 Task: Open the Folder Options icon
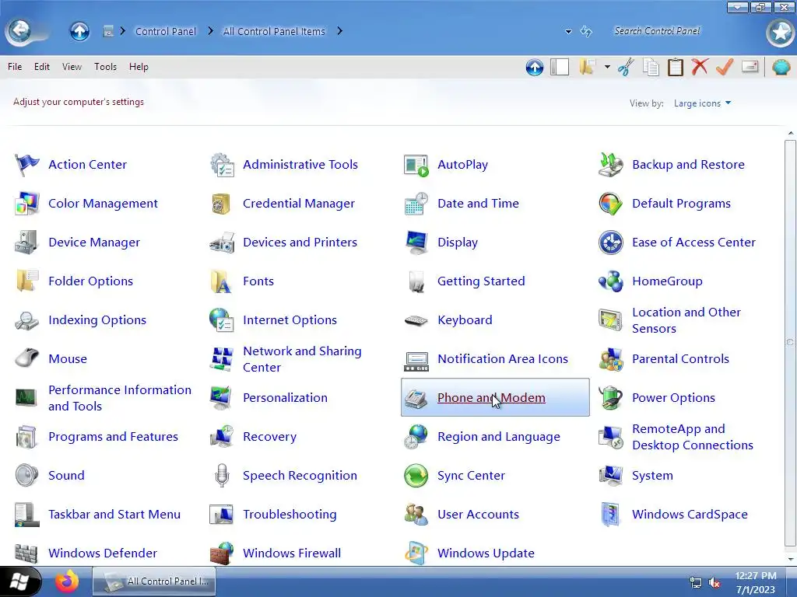pyautogui.click(x=27, y=281)
